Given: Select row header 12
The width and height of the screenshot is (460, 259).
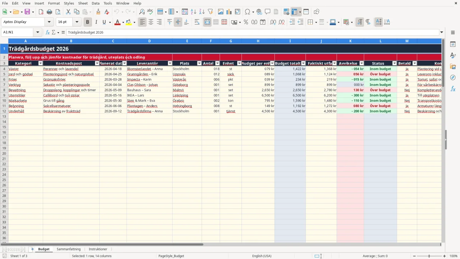Looking at the screenshot, I should pyautogui.click(x=4, y=111).
